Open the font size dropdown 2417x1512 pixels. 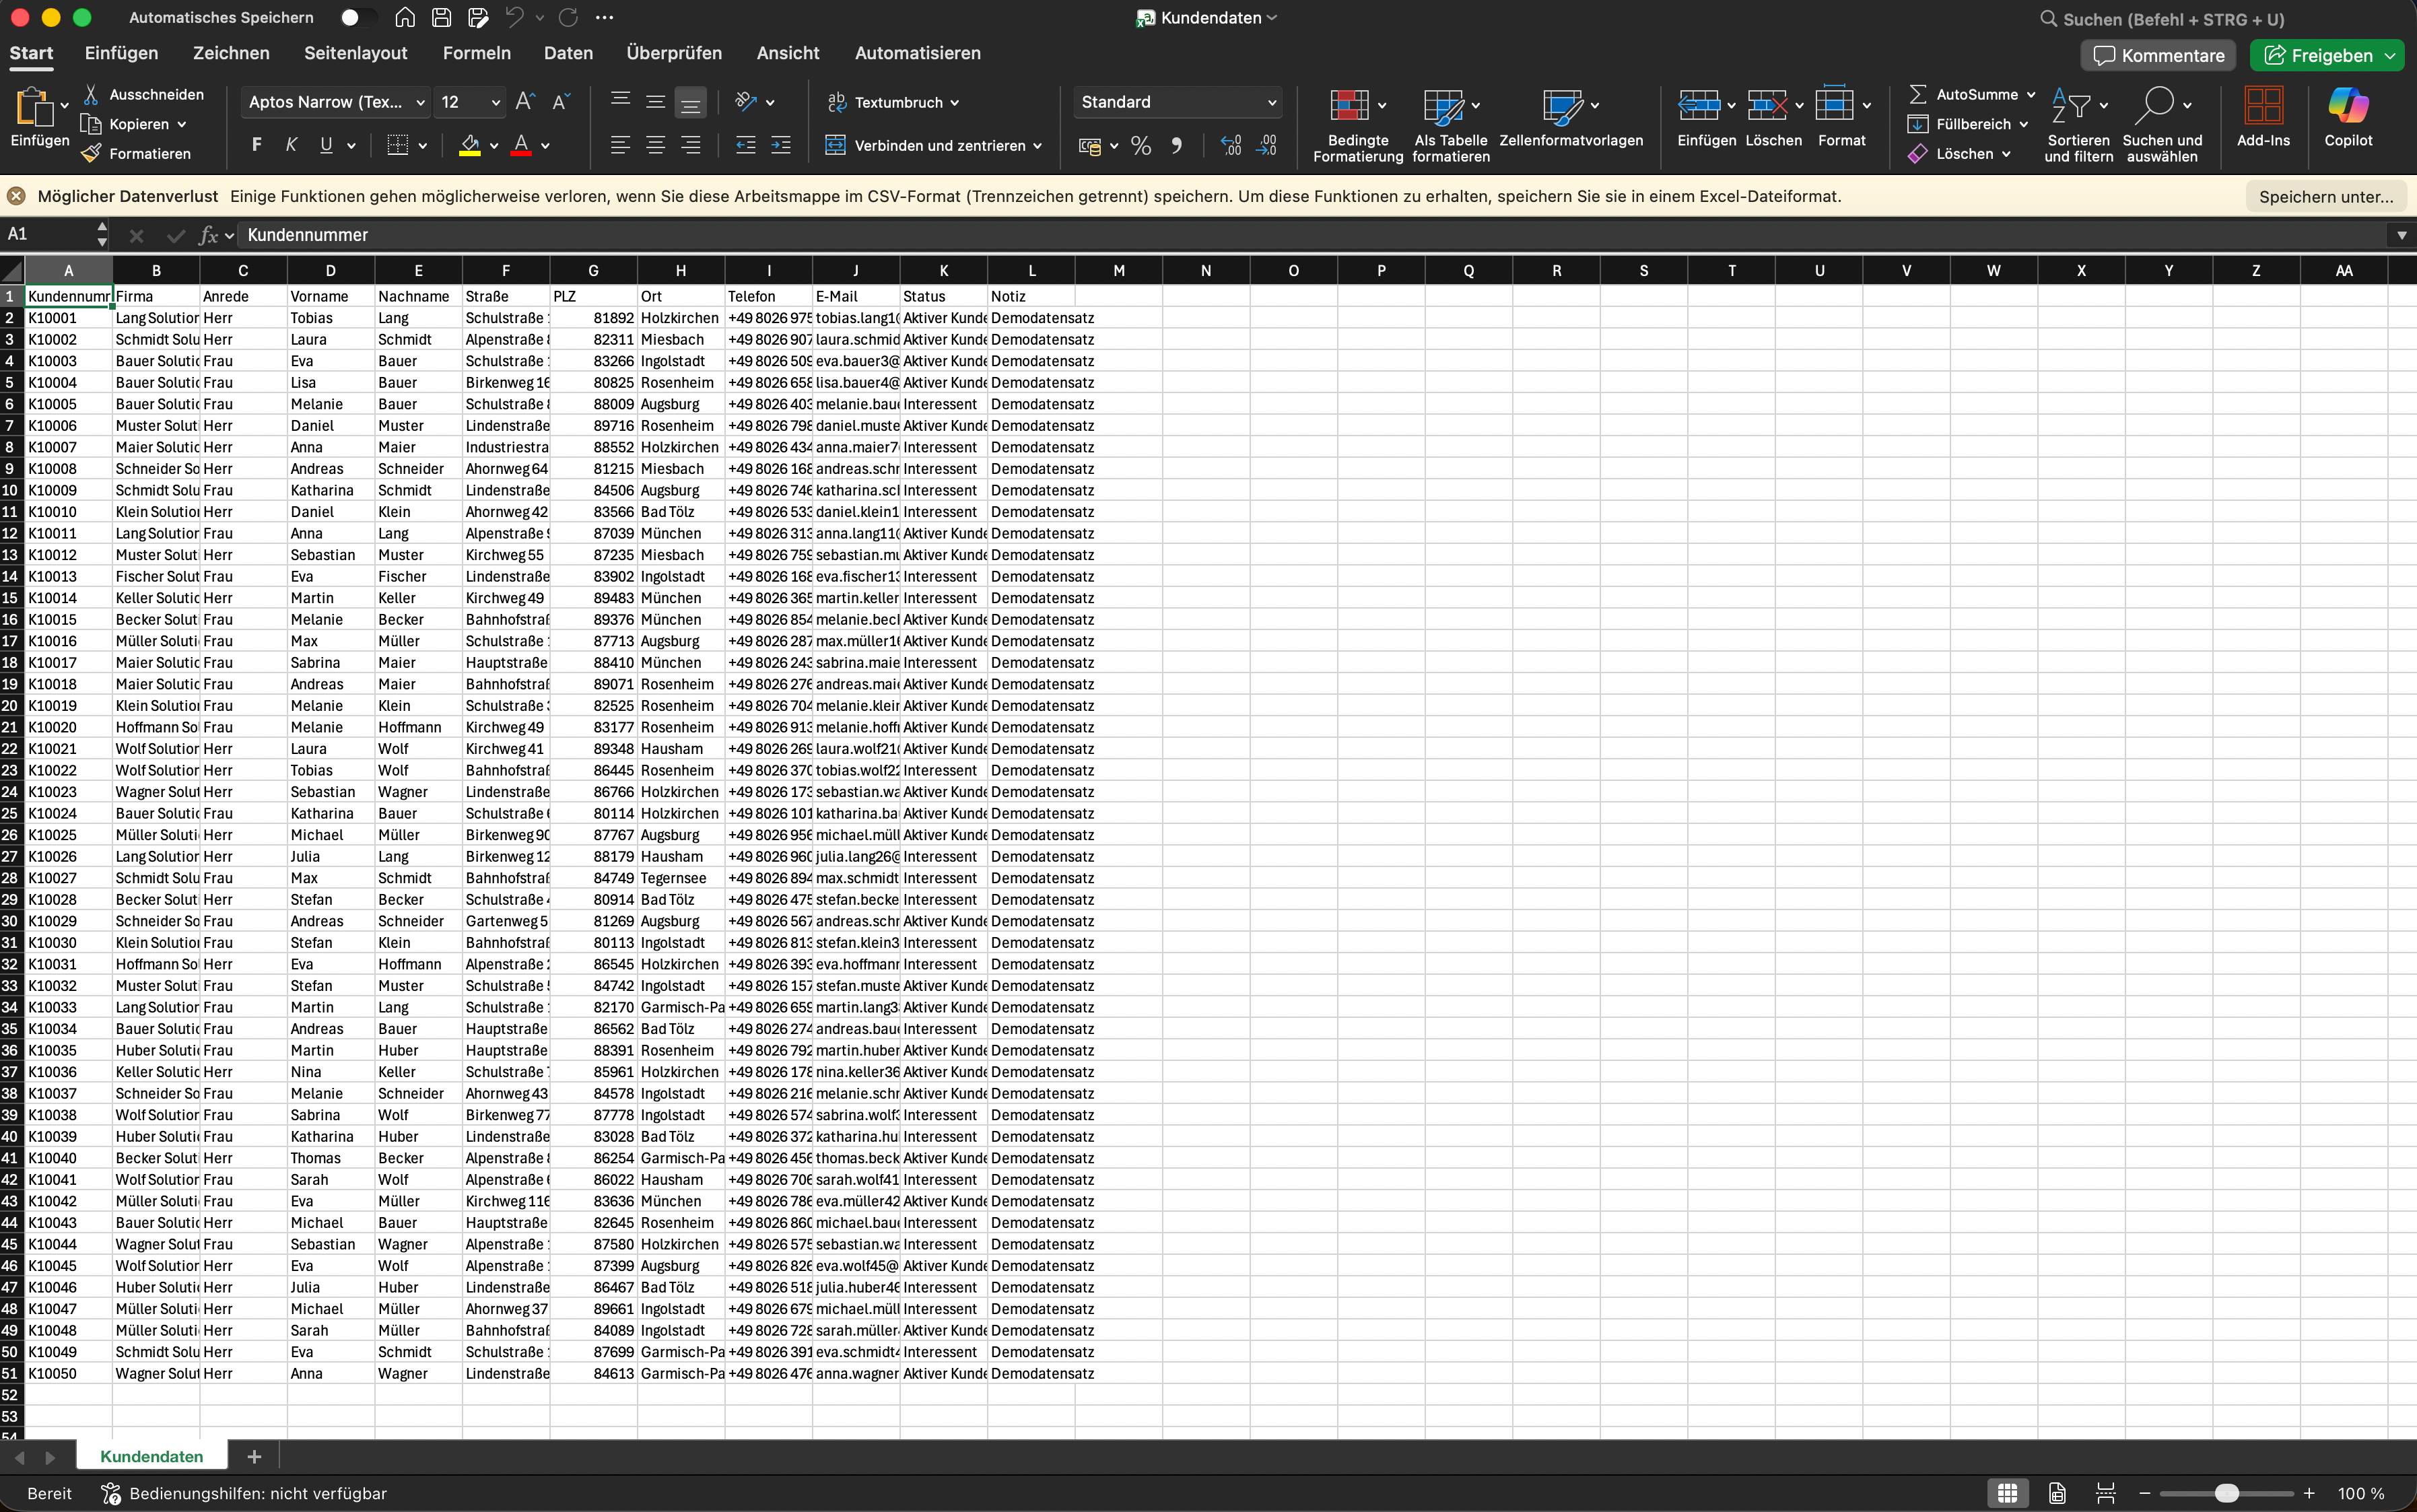tap(496, 102)
